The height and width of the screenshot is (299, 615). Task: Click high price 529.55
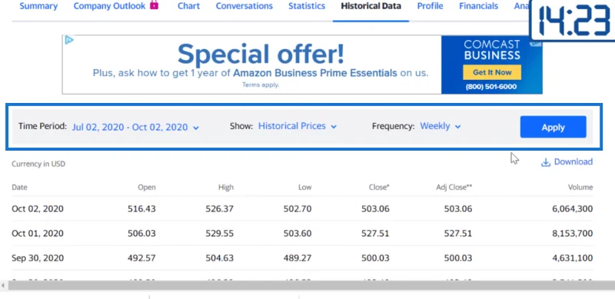[220, 234]
